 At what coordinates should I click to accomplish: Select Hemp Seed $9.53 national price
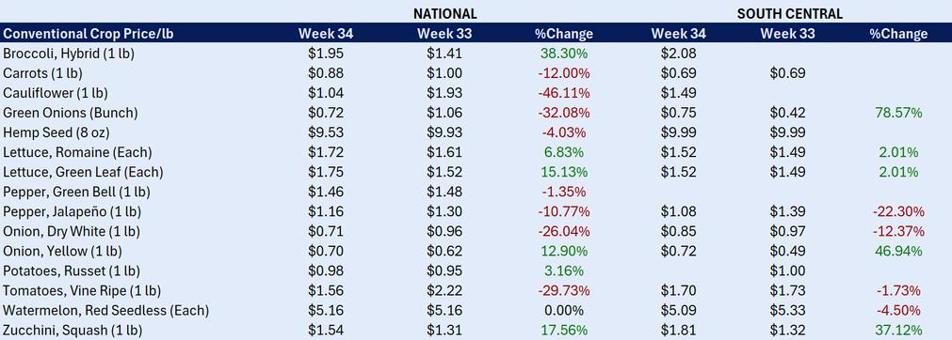pyautogui.click(x=326, y=132)
